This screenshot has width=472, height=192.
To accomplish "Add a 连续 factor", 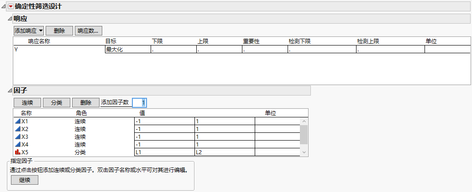I will (x=27, y=103).
